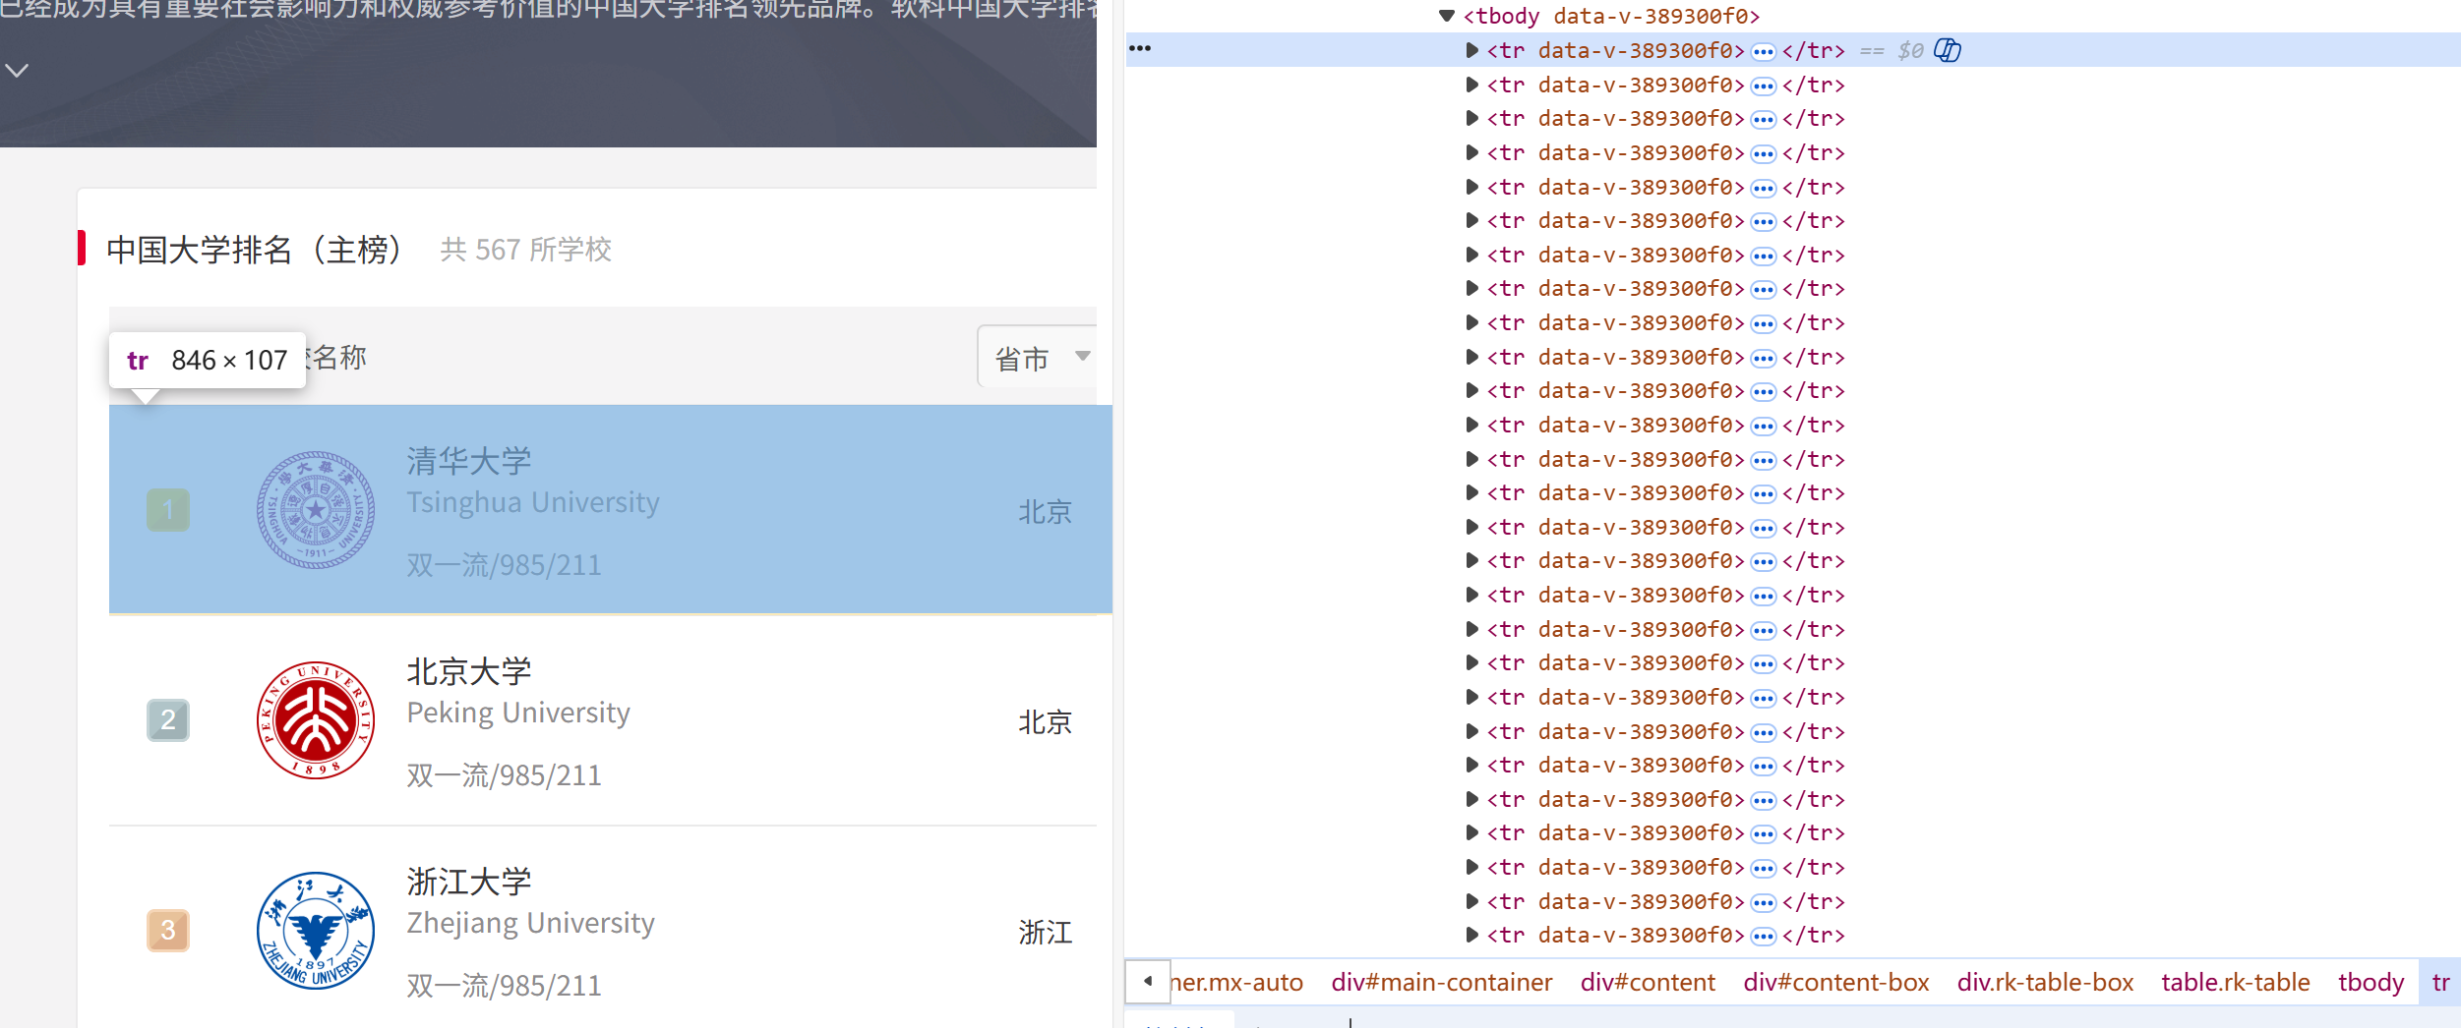2461x1028 pixels.
Task: Click the Peking University logo
Action: coord(315,720)
